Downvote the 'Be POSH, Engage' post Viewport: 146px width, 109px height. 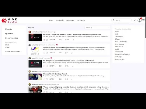point(47,40)
